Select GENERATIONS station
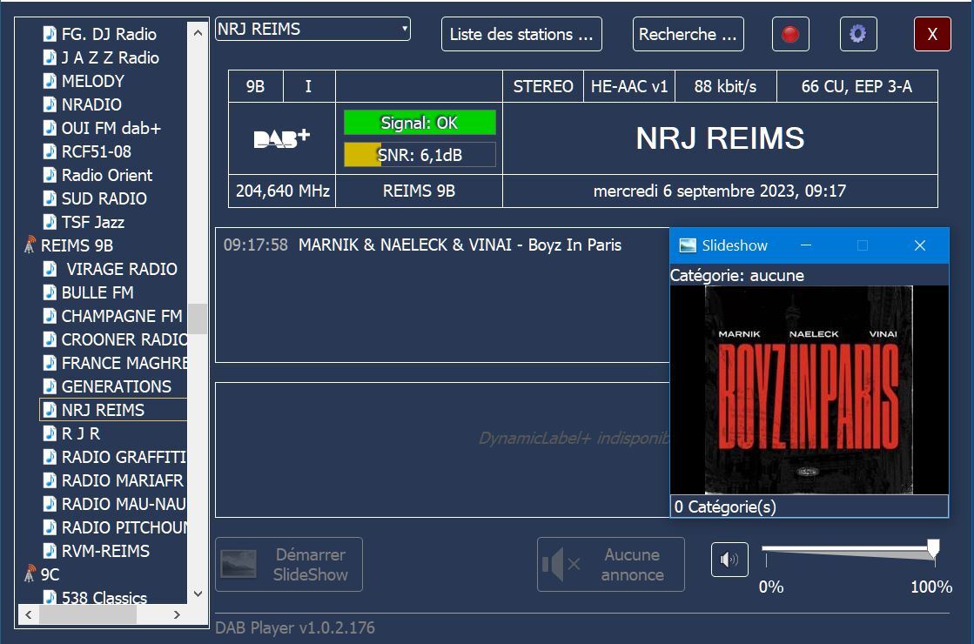974x644 pixels. point(116,387)
